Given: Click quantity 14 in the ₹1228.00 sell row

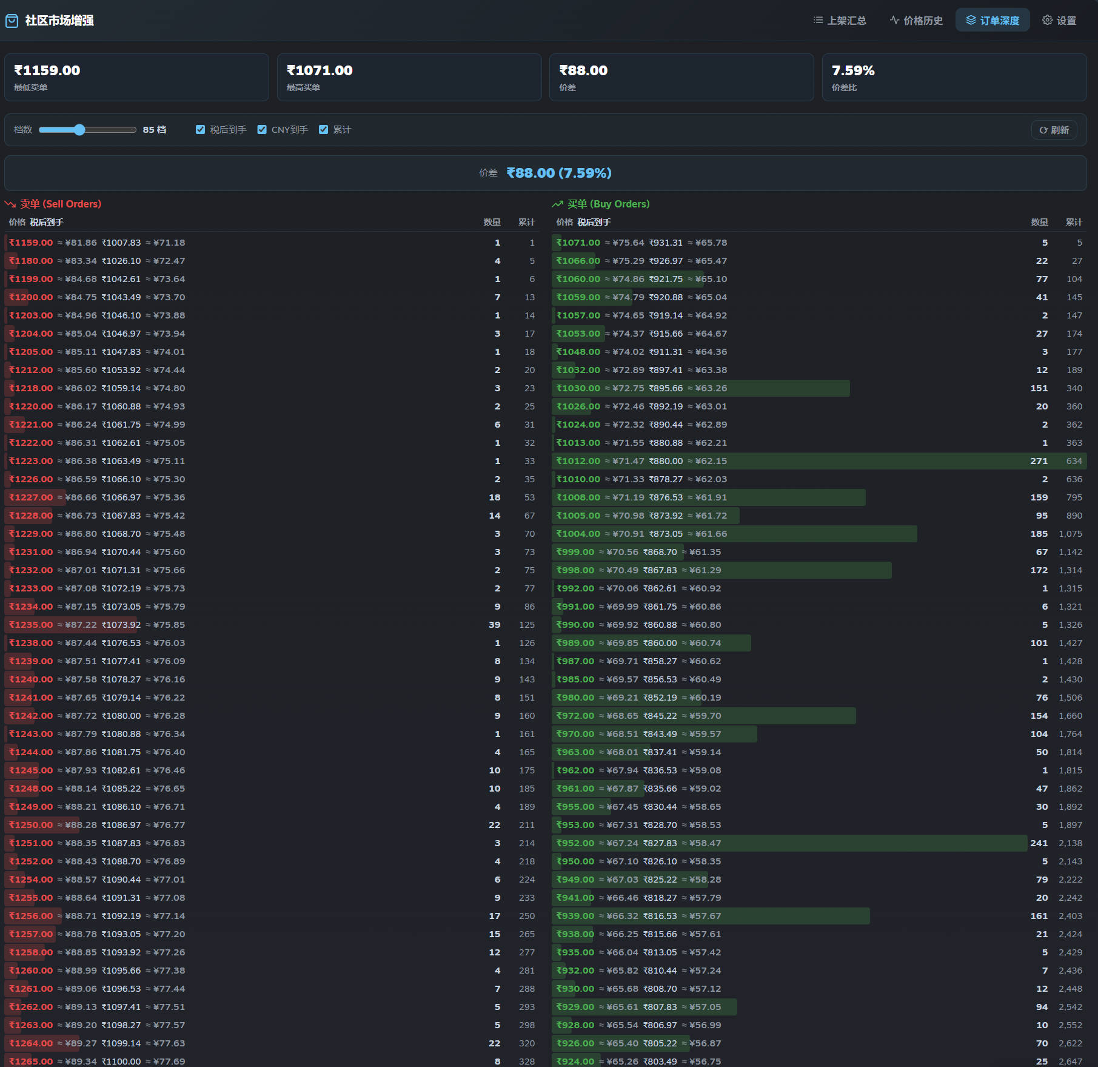Looking at the screenshot, I should click(x=495, y=516).
